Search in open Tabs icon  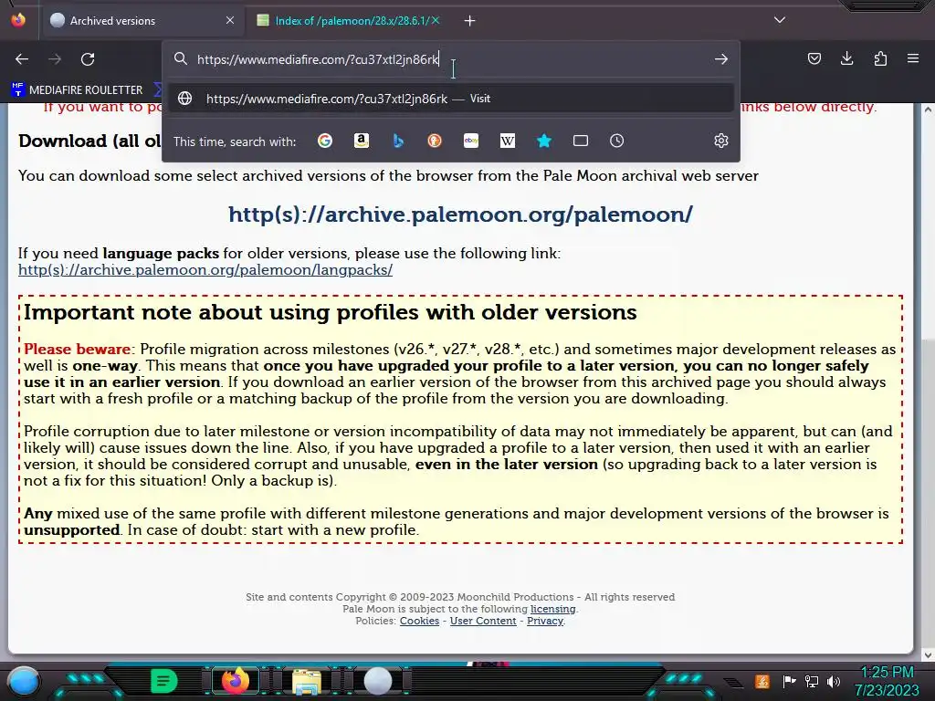pyautogui.click(x=580, y=141)
